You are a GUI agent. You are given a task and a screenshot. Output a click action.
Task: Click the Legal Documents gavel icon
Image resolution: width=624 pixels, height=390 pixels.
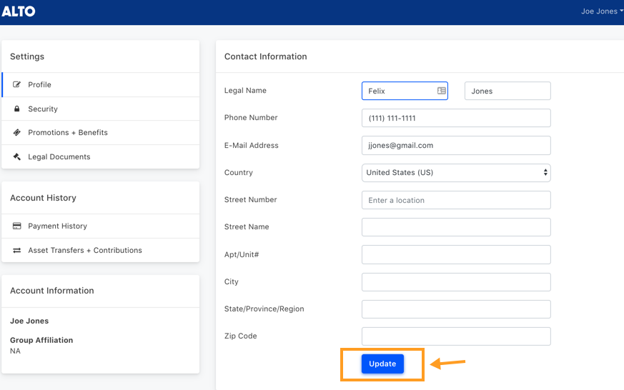coord(16,156)
